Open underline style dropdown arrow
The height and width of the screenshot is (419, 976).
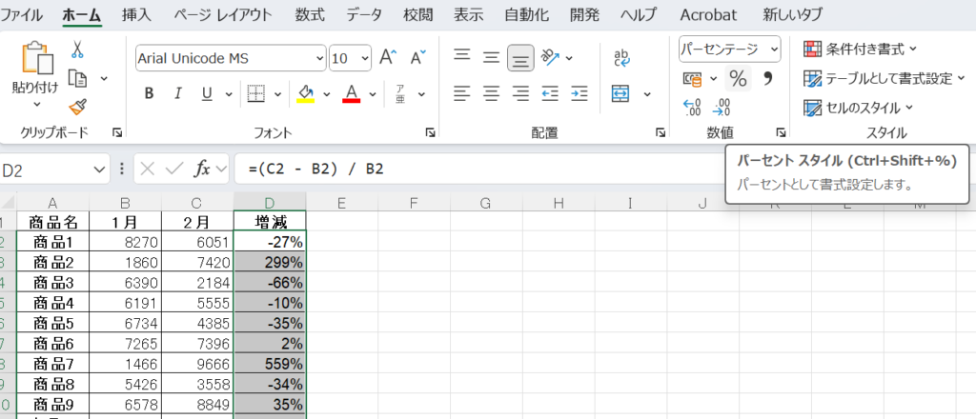click(229, 94)
